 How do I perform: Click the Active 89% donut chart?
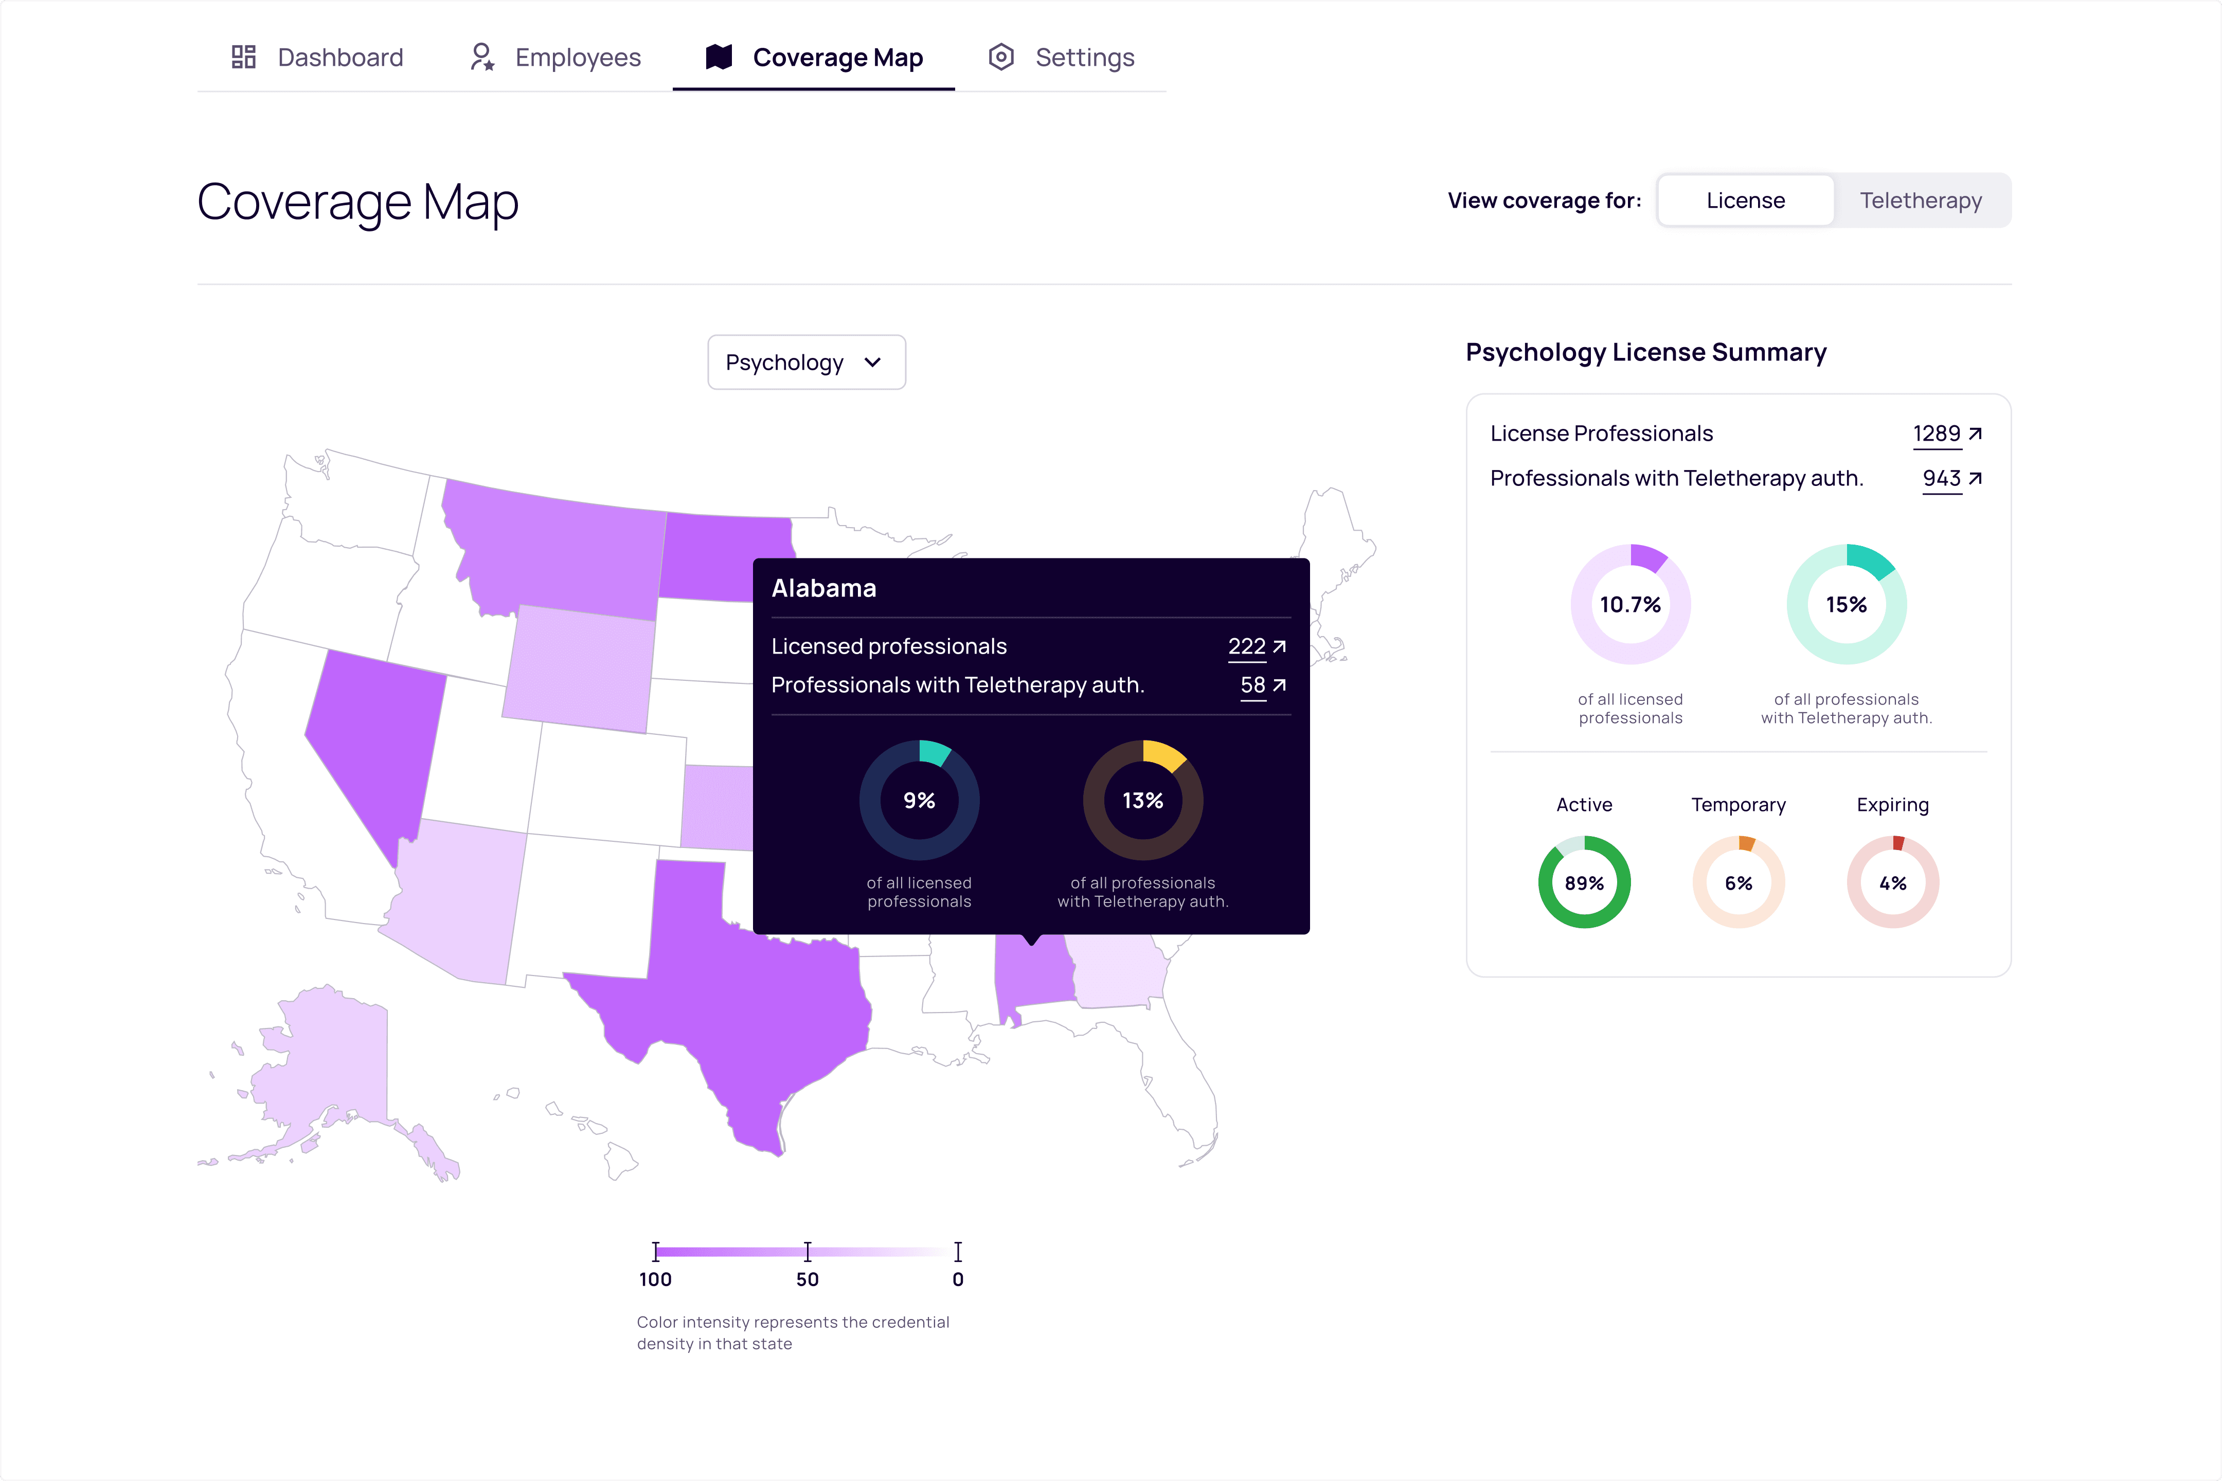(x=1584, y=882)
